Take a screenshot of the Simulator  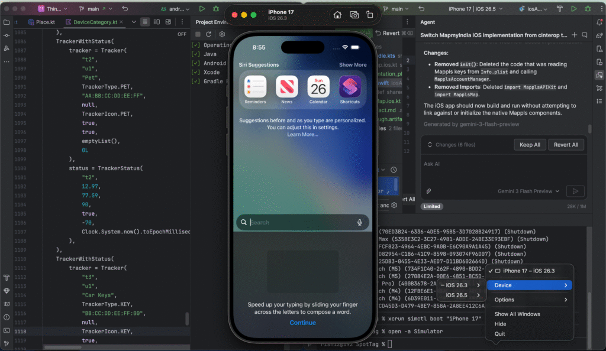[354, 15]
